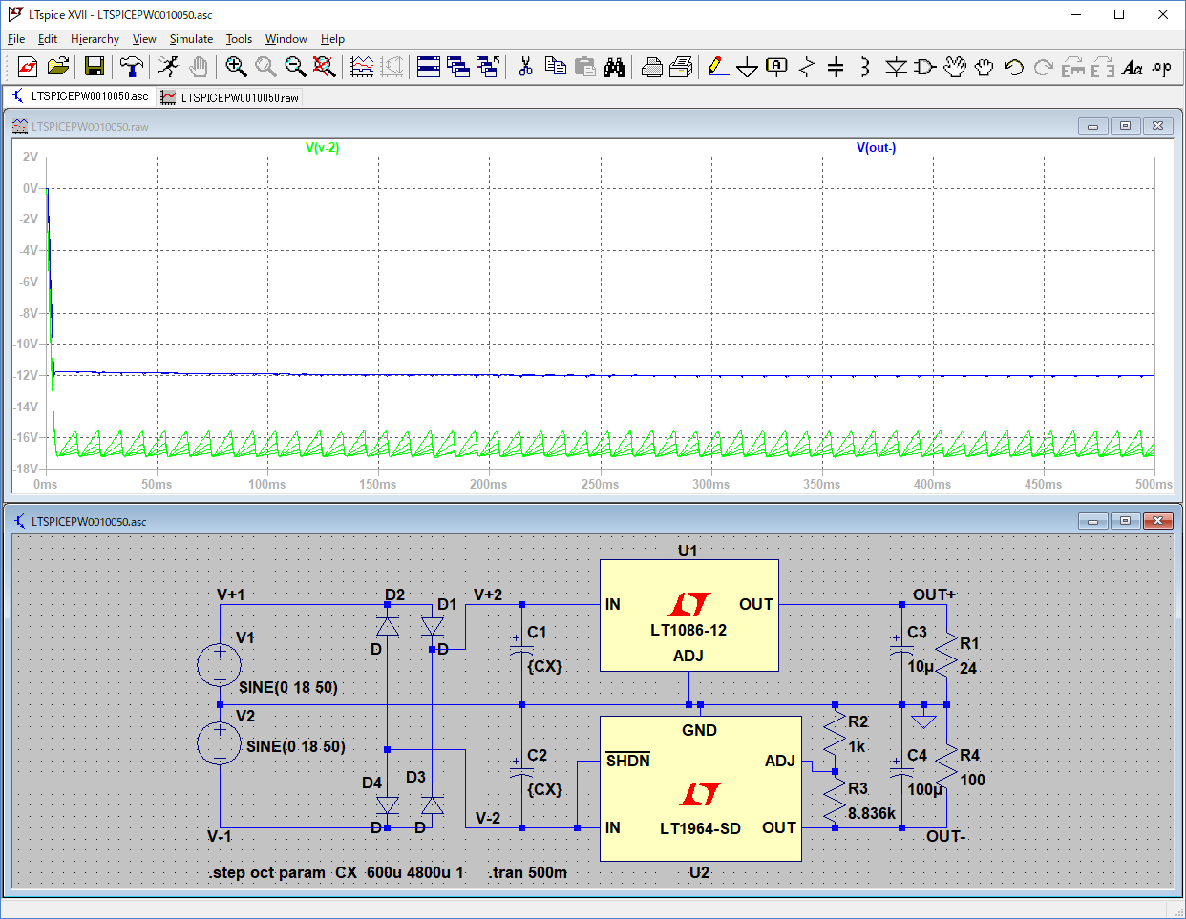
Task: Open the Control Panel hammer icon
Action: [131, 67]
